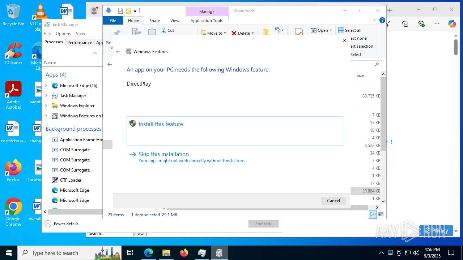Click Select all in Explorer ribbon
Viewport: 463px width, 260px height.
pyautogui.click(x=349, y=30)
